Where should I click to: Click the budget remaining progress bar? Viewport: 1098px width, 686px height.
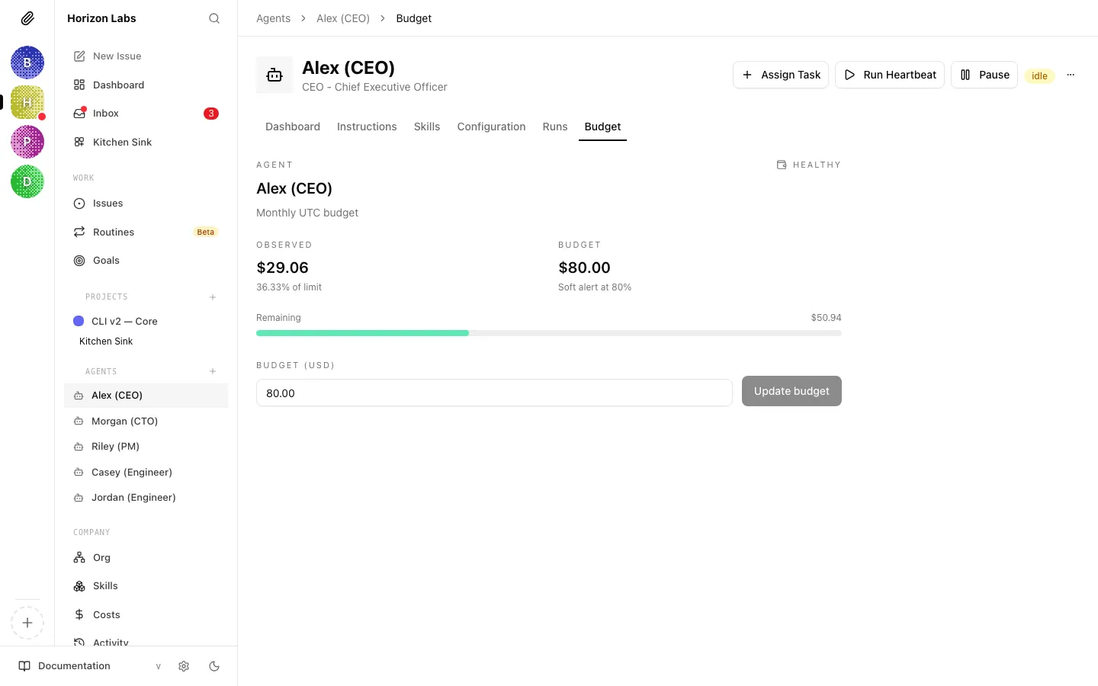(x=549, y=333)
